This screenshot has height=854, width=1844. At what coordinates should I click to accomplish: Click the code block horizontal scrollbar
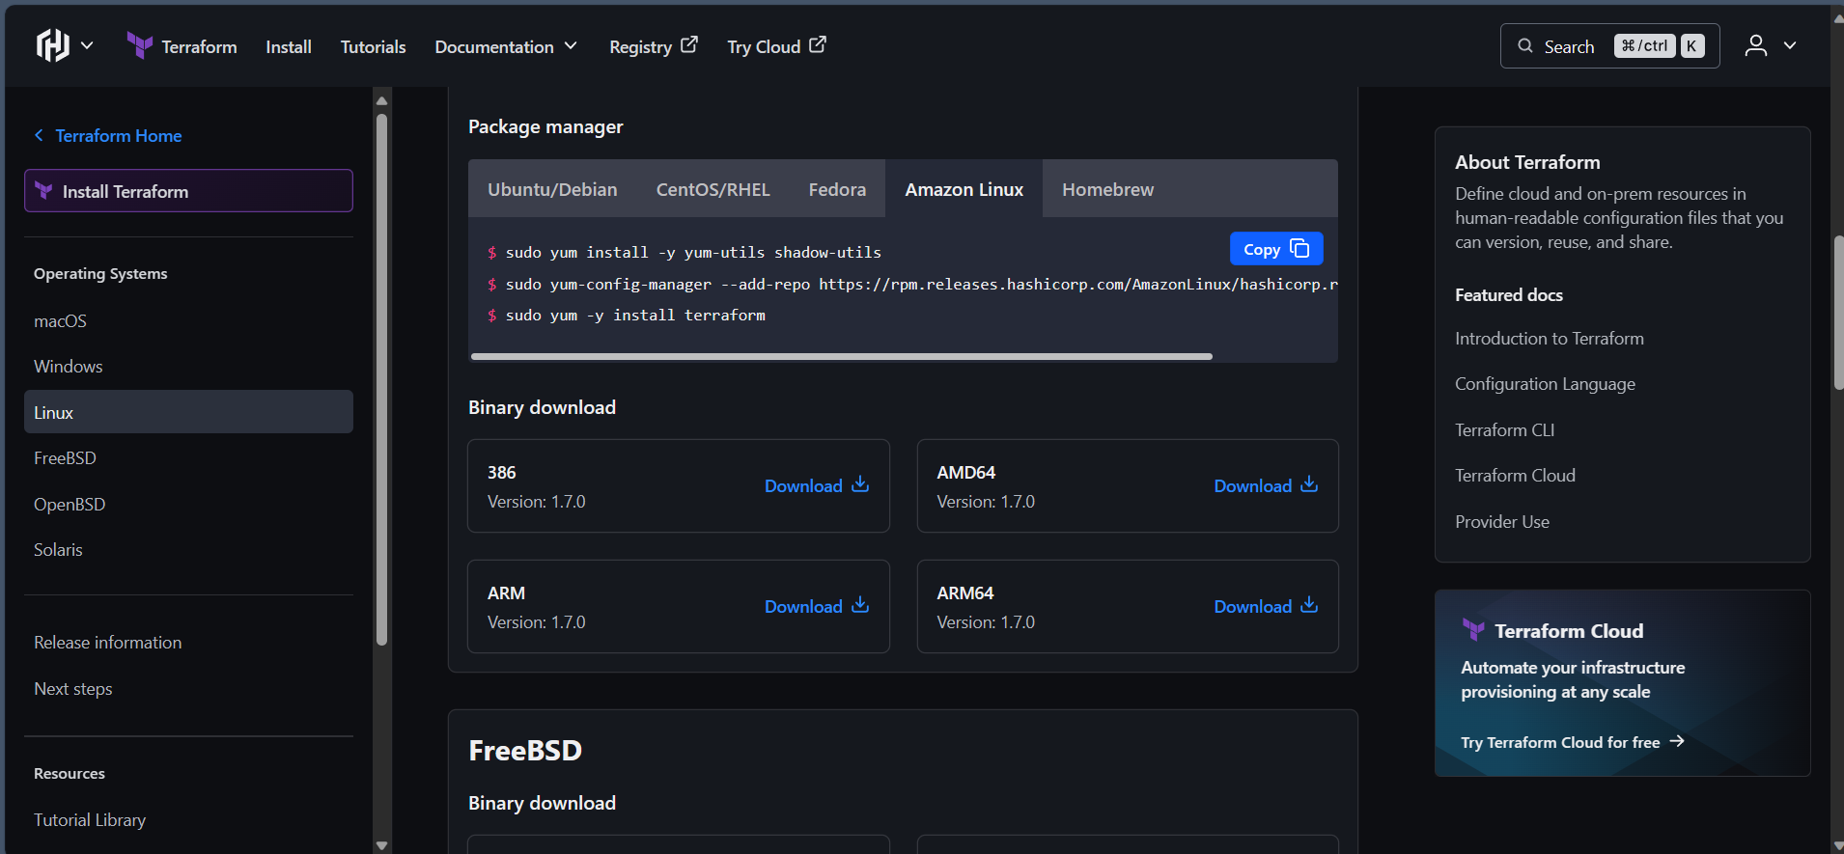click(x=841, y=356)
